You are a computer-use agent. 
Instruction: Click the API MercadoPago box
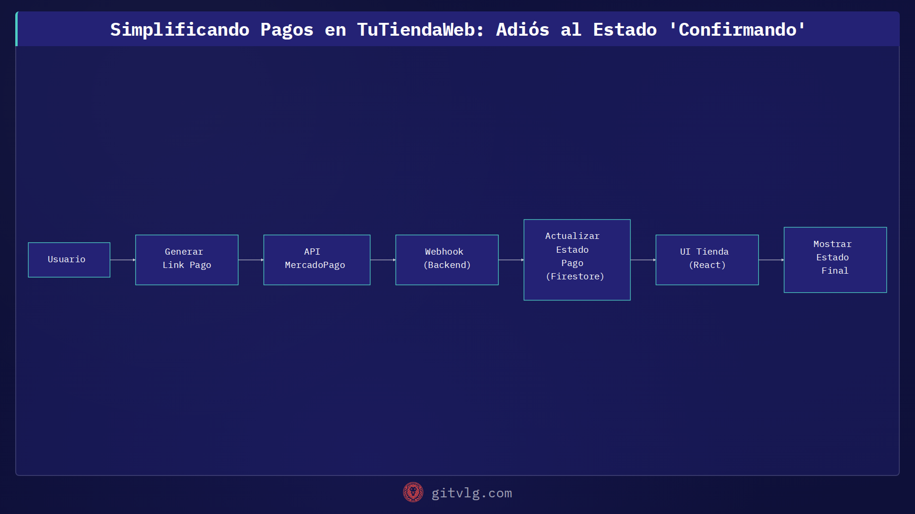click(x=317, y=260)
